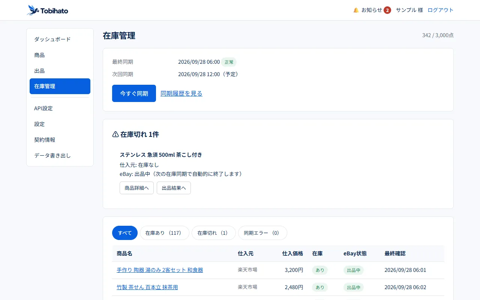
Task: Click あり badge in 茶せん row
Action: 320,287
